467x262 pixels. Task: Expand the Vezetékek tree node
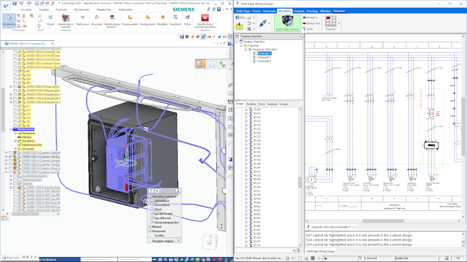point(16,141)
